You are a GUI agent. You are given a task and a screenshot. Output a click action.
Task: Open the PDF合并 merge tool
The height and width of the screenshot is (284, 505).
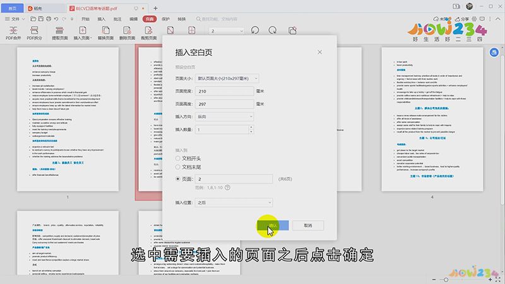pos(13,33)
